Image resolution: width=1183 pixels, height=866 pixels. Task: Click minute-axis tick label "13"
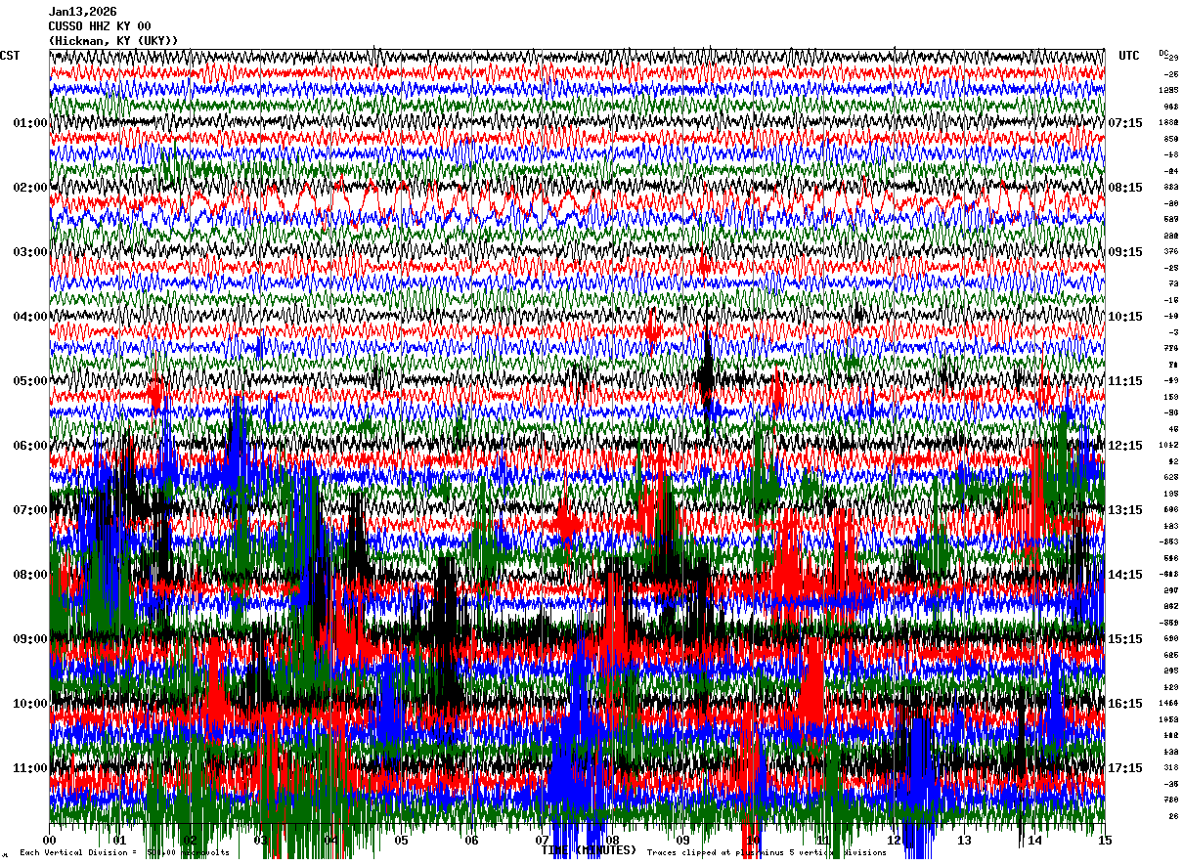coord(964,840)
